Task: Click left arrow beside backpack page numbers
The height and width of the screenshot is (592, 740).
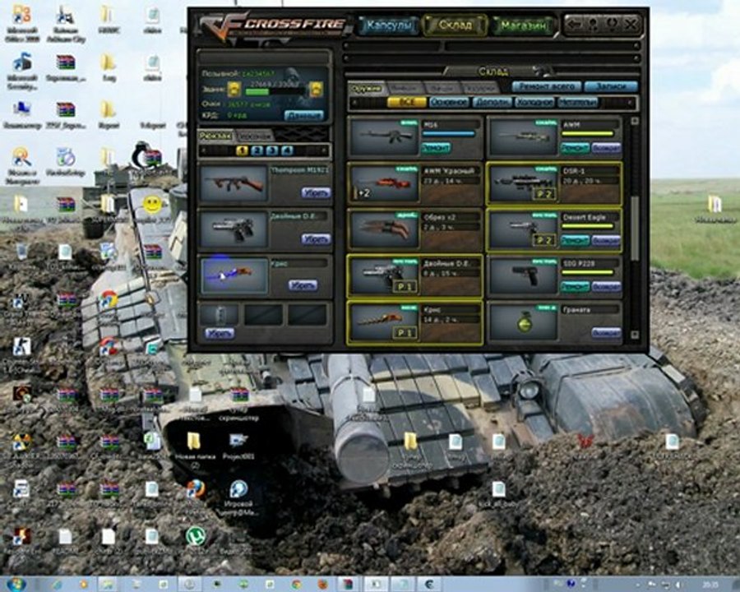Action: 204,151
